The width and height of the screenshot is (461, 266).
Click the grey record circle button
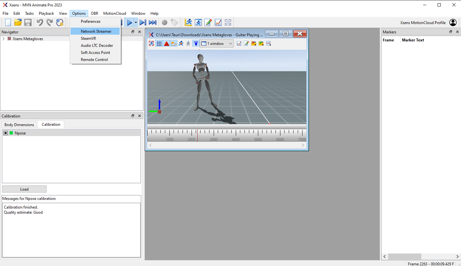click(165, 22)
